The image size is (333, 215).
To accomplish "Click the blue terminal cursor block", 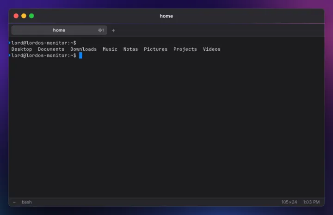I will pyautogui.click(x=80, y=55).
